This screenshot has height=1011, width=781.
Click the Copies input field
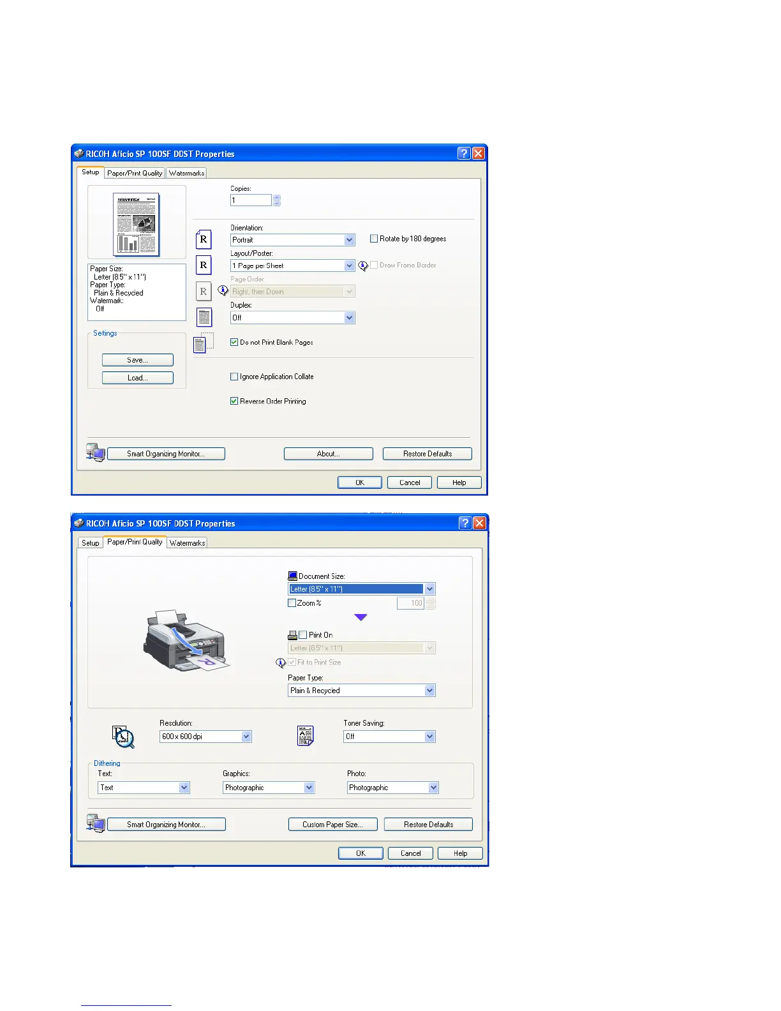[x=251, y=200]
